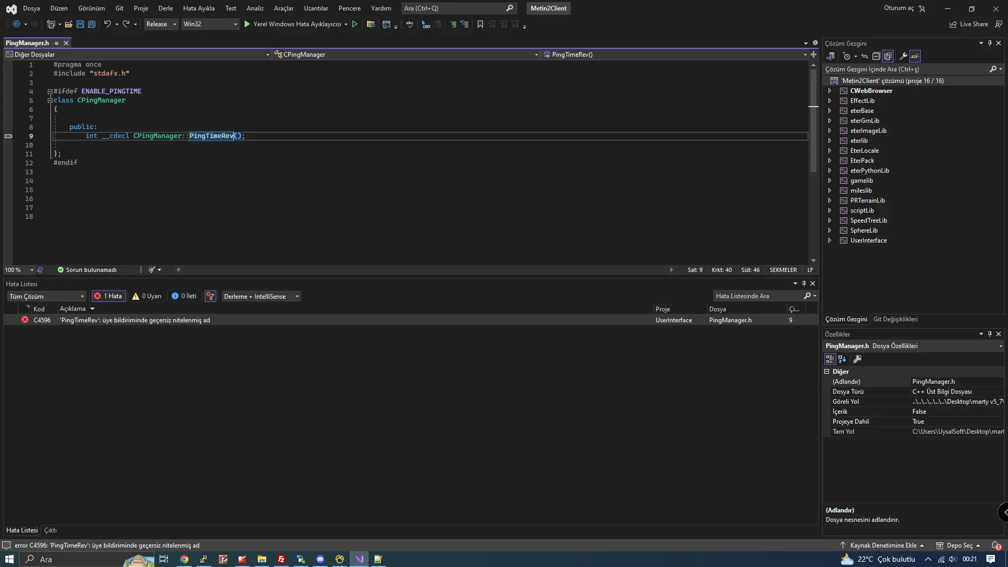Open property pages wrench in Özellikler panel
The width and height of the screenshot is (1008, 567).
(x=857, y=359)
